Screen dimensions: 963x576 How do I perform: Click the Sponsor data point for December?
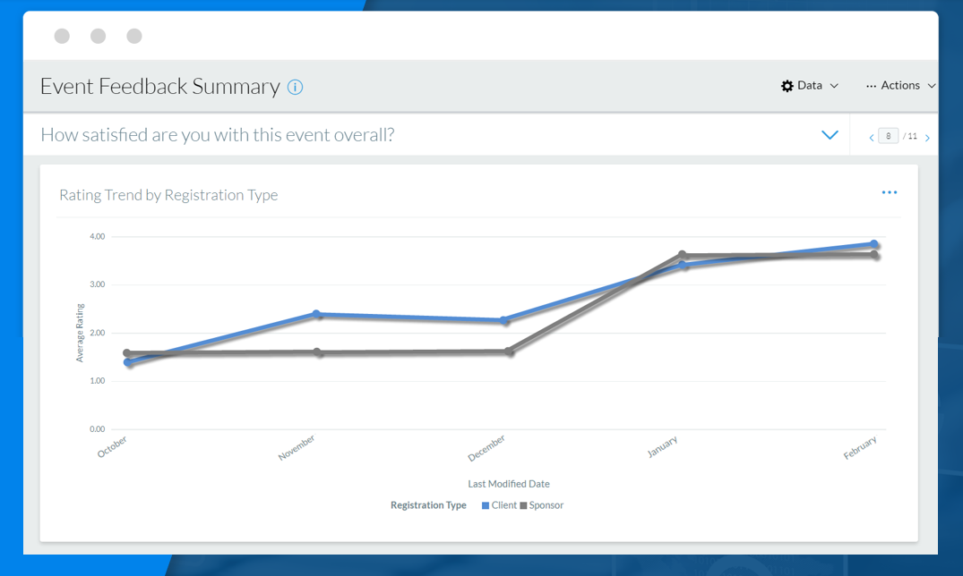pos(510,352)
